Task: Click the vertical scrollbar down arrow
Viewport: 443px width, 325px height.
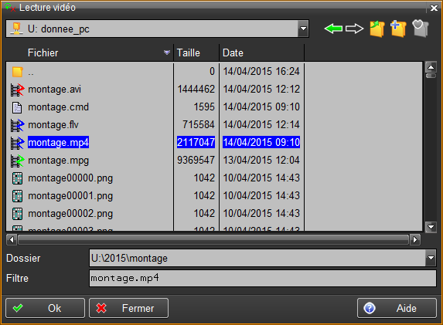Action: (x=431, y=226)
